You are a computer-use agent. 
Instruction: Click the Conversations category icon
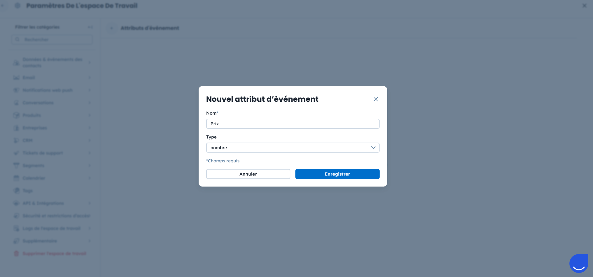[16, 103]
